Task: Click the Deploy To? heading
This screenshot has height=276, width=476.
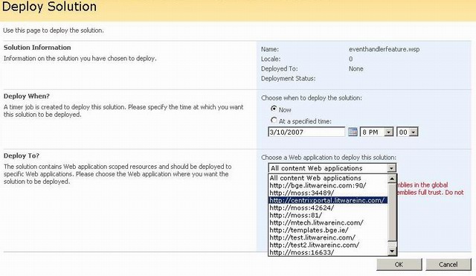Action: 22,155
